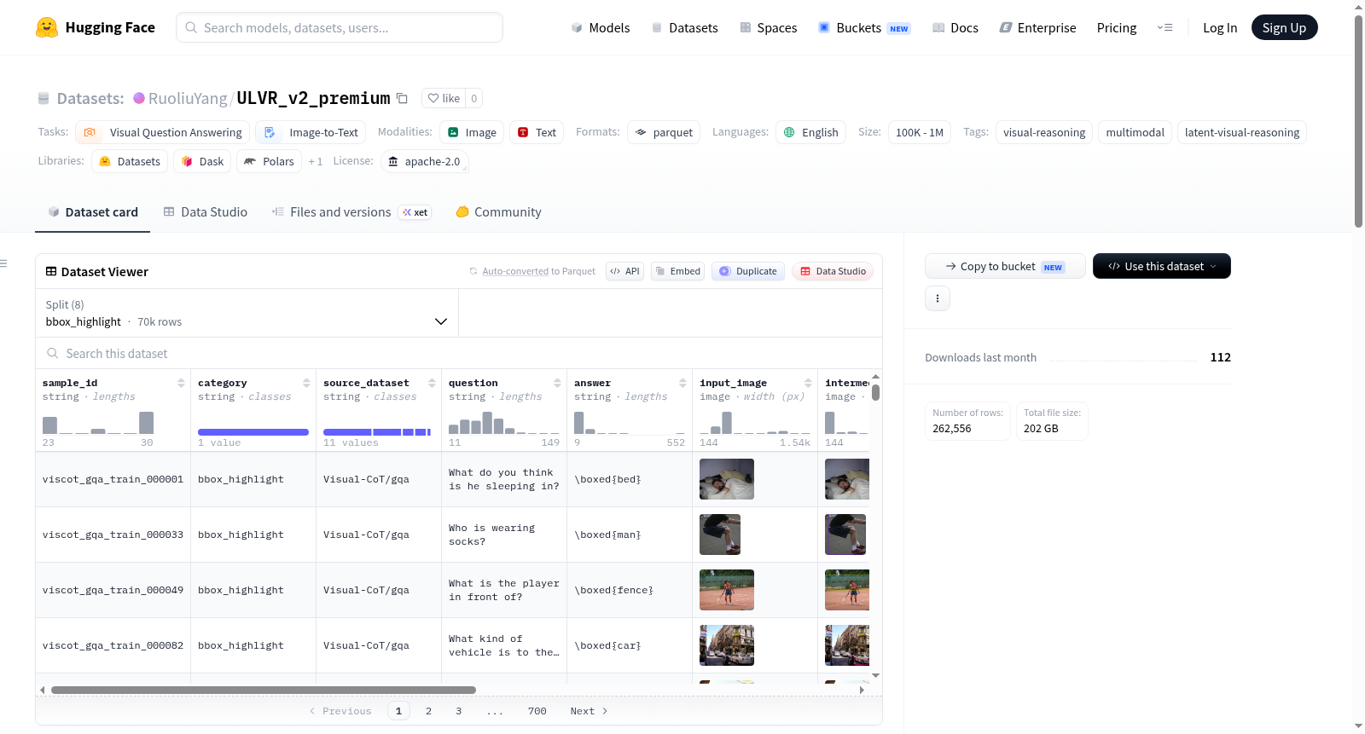Select the Image-to-Text task tag
Screen dimensions: 1365x734
(x=311, y=132)
